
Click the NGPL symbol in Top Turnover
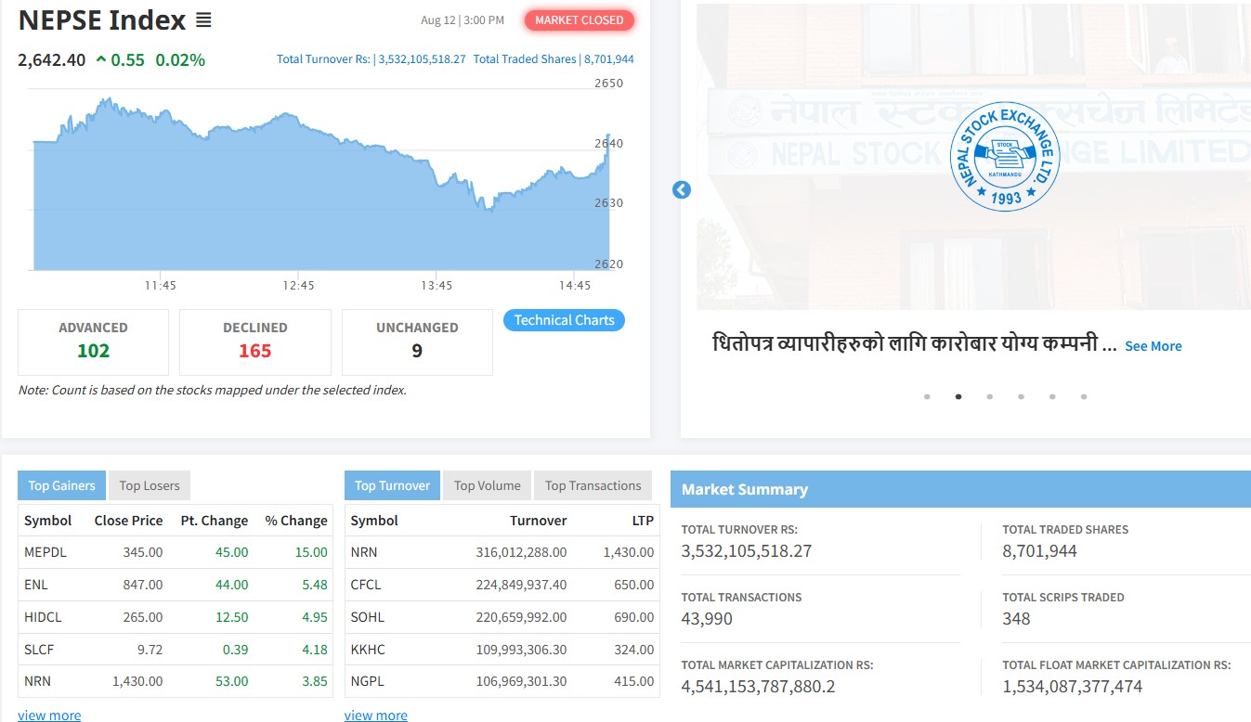tap(368, 681)
